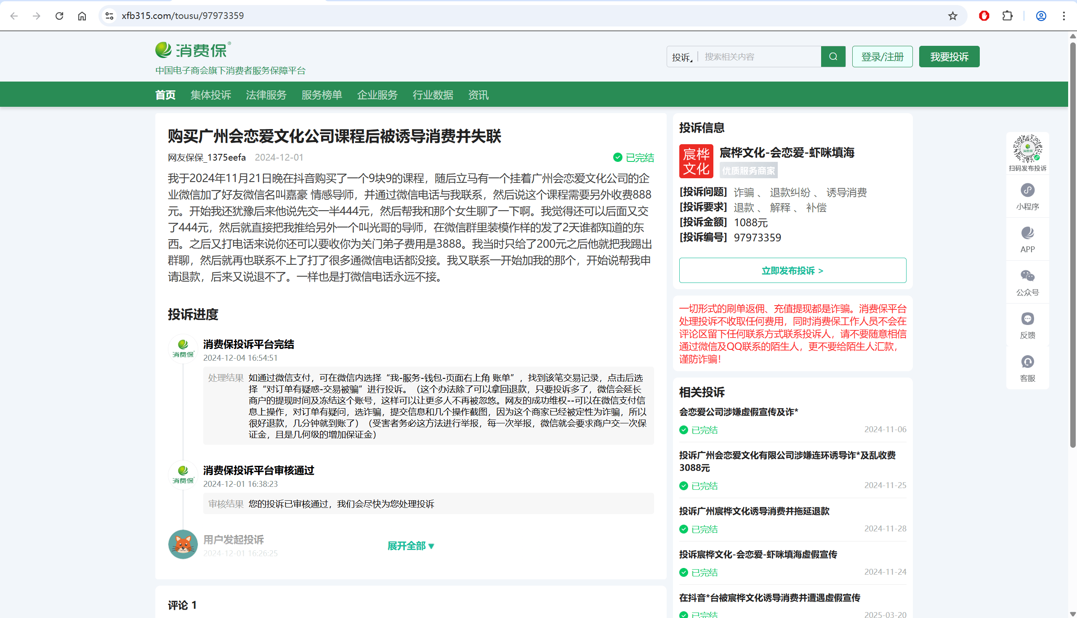The height and width of the screenshot is (618, 1077).
Task: Click the browser back arrow
Action: coord(14,16)
